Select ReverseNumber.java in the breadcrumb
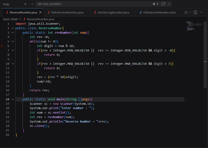Screen dimensions: 208x148 [41, 19]
